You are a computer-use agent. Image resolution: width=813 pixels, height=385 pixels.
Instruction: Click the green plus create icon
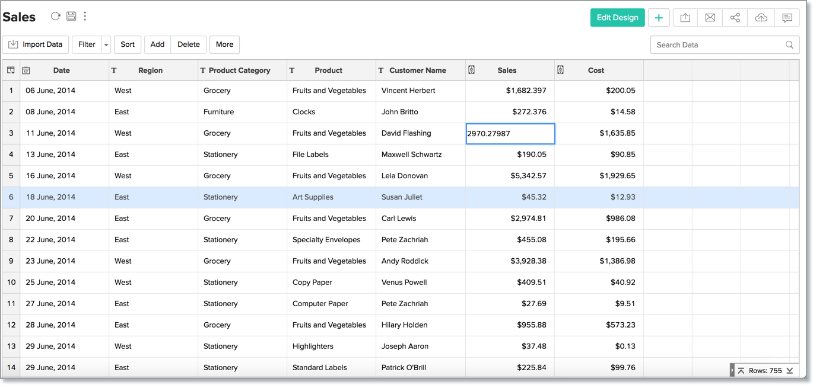(659, 18)
